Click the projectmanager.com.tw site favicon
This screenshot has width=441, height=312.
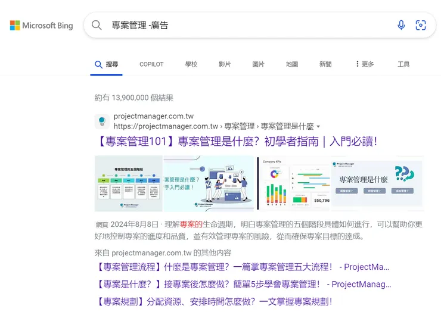click(x=102, y=121)
